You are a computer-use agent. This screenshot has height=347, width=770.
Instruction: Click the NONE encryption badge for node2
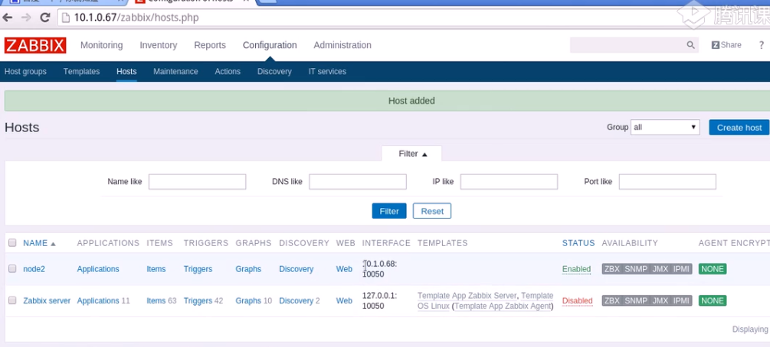(x=713, y=269)
